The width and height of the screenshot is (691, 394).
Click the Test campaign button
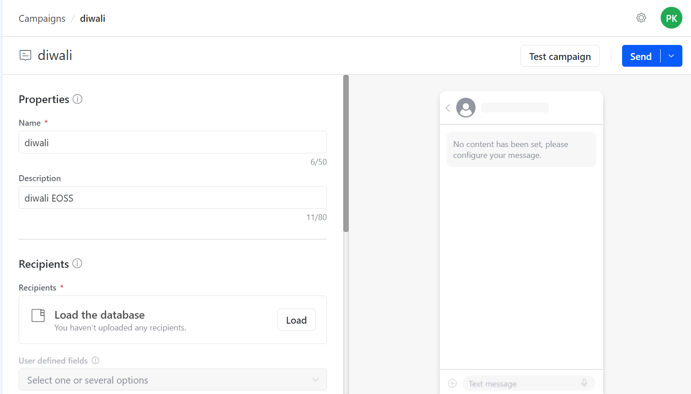(560, 56)
